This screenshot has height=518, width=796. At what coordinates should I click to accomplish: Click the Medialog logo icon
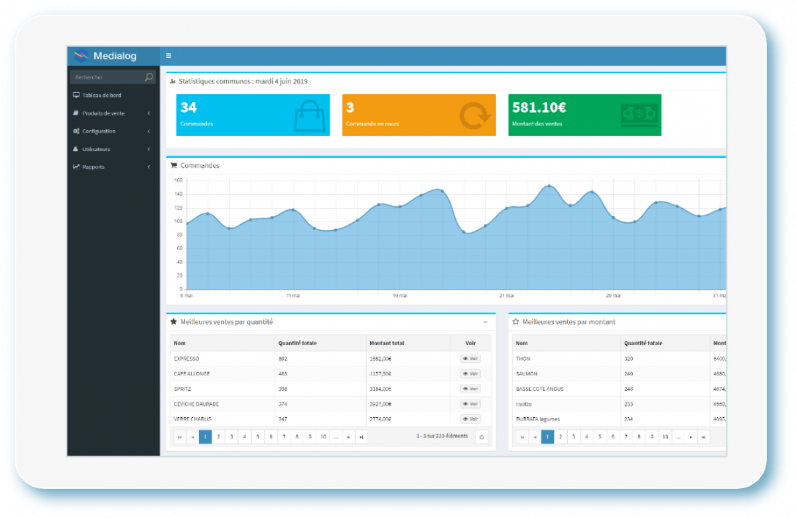point(81,56)
